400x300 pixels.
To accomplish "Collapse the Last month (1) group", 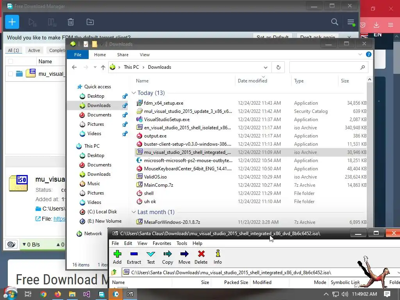I will click(134, 212).
